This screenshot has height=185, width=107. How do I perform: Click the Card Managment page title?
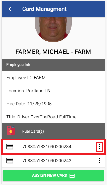pyautogui.click(x=44, y=9)
